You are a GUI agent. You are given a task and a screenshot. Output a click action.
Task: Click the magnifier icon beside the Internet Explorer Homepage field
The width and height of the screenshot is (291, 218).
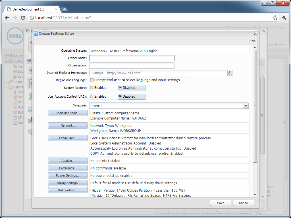tap(230, 73)
